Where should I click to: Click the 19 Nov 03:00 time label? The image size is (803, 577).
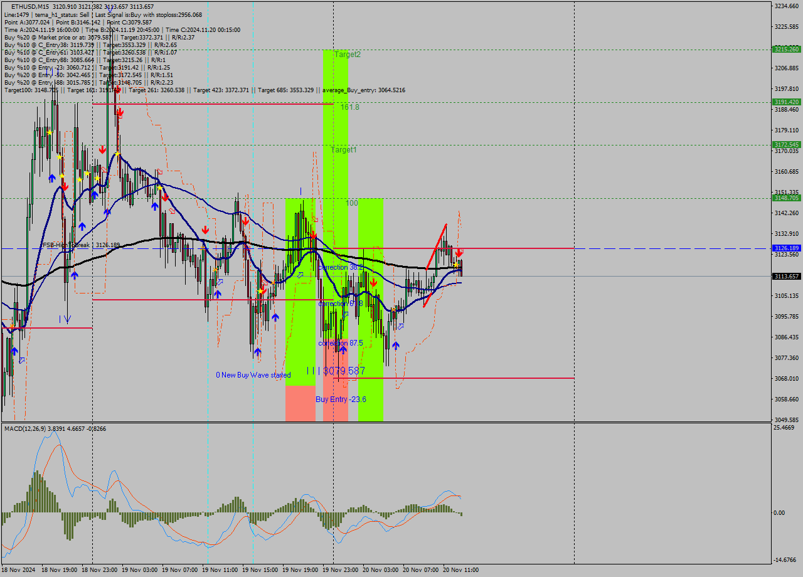(x=140, y=570)
